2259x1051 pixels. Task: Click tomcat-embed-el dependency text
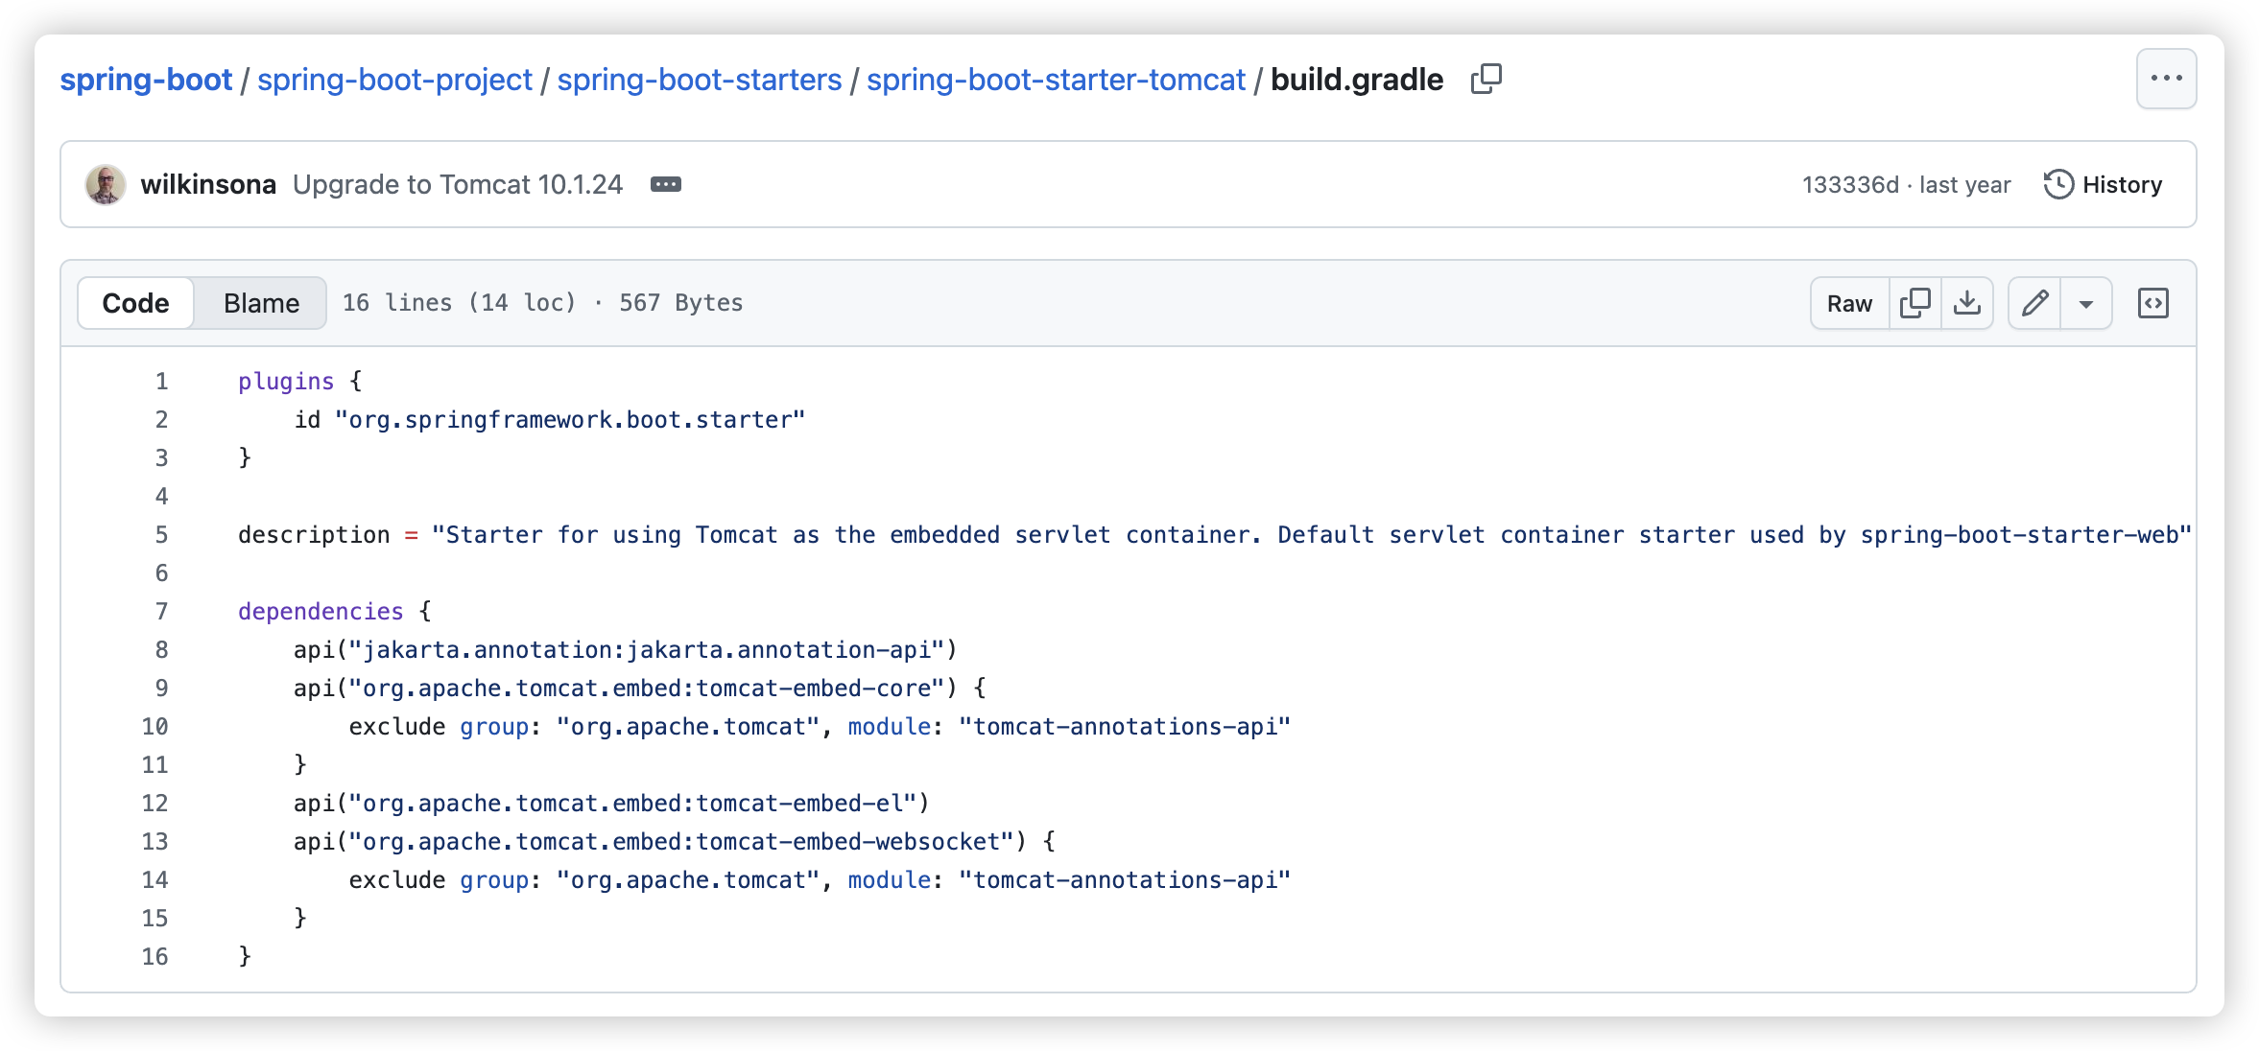click(x=632, y=803)
